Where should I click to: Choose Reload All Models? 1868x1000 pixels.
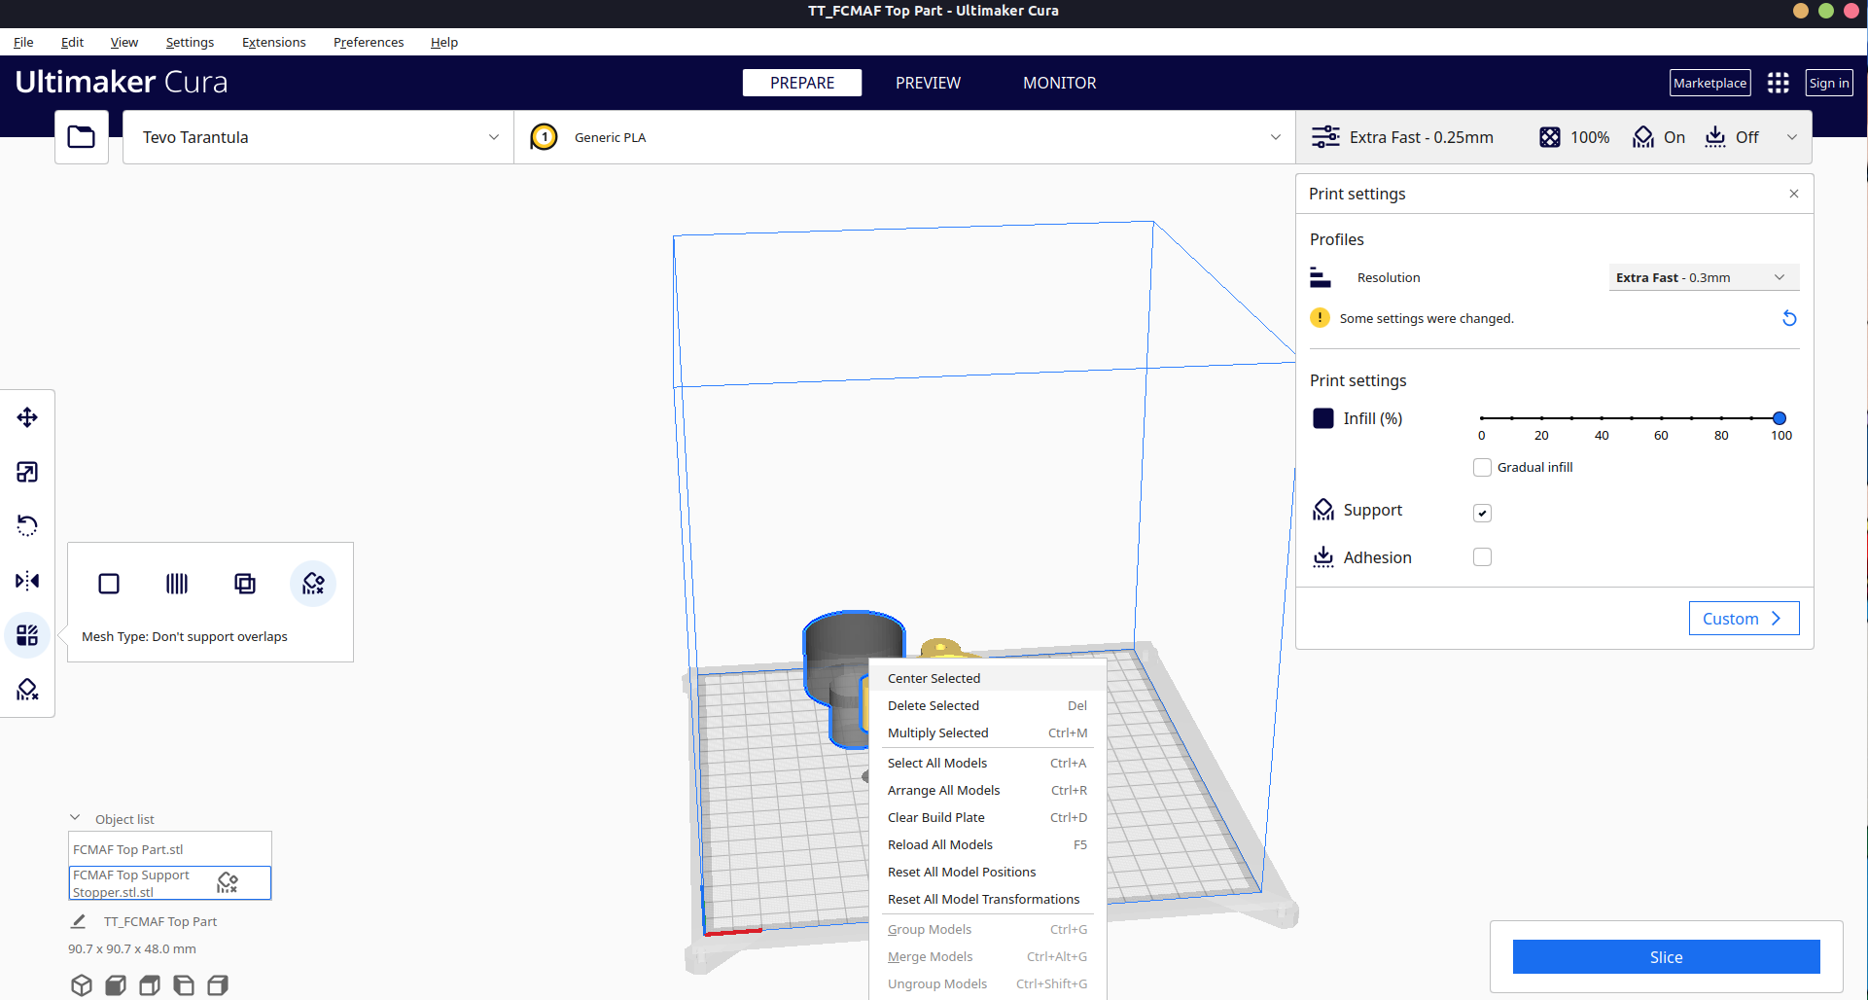point(987,844)
